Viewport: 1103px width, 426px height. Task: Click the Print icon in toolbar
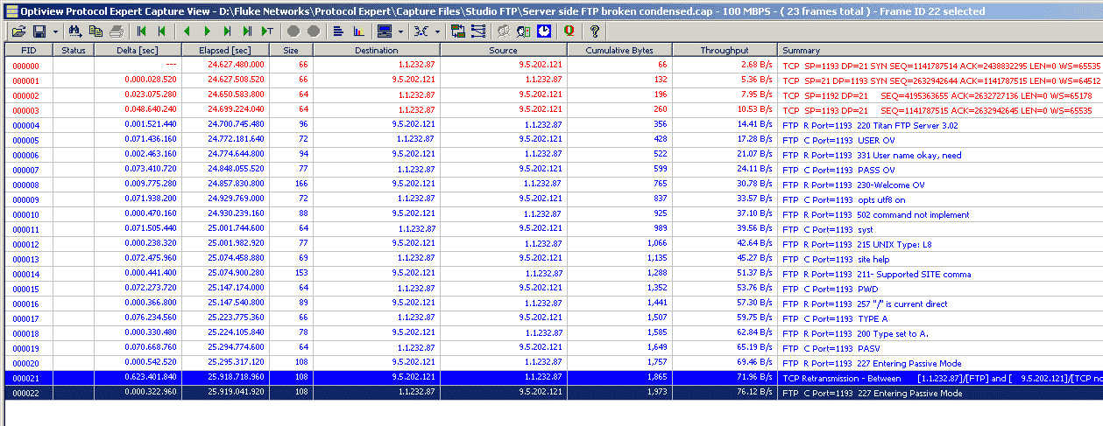click(x=117, y=31)
